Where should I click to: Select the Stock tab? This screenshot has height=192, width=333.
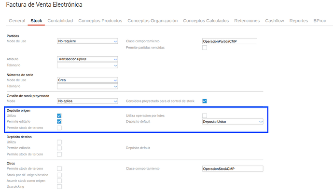coord(36,21)
